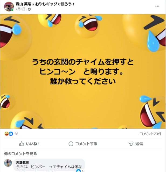Open group おやじギャグで語ろう！ link
The width and height of the screenshot is (166, 172).
coord(55,4)
